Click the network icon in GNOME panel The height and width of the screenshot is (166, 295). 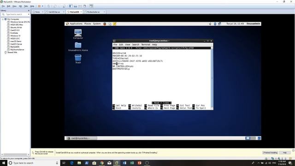coord(219,24)
